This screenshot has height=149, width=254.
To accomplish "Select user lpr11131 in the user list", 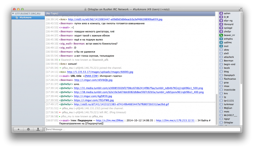I will (x=229, y=101).
